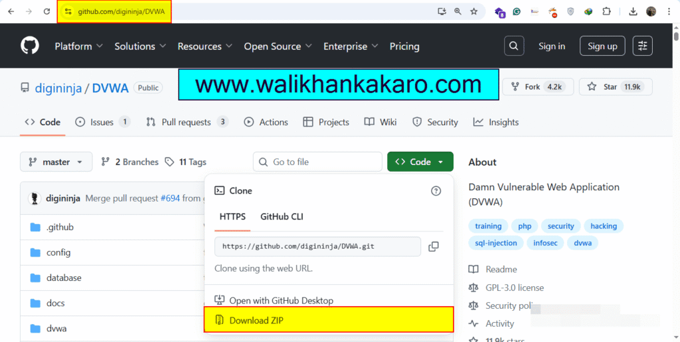Open the master branch dropdown
Image resolution: width=680 pixels, height=342 pixels.
[x=56, y=162]
